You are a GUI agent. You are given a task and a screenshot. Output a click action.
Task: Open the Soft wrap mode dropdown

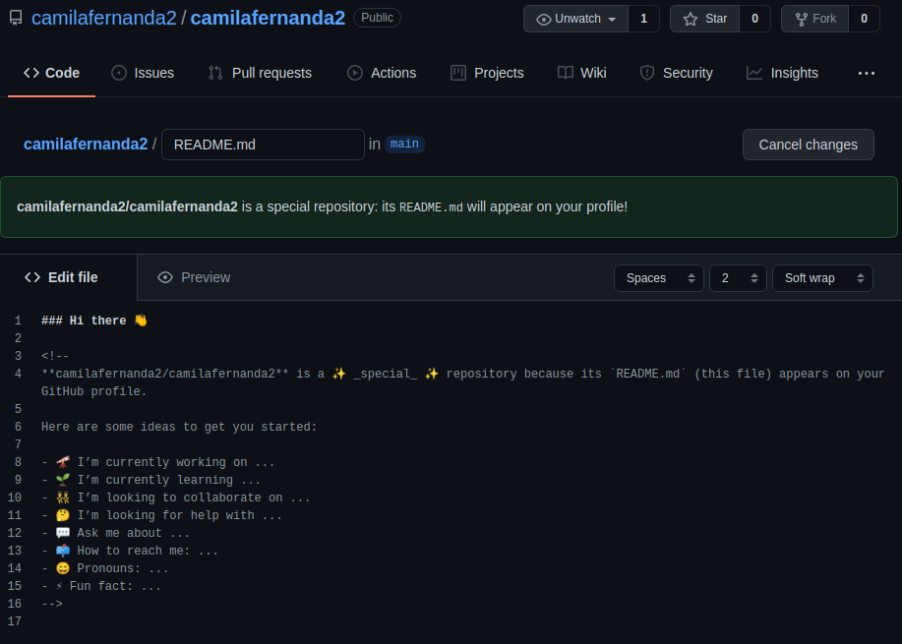click(822, 278)
